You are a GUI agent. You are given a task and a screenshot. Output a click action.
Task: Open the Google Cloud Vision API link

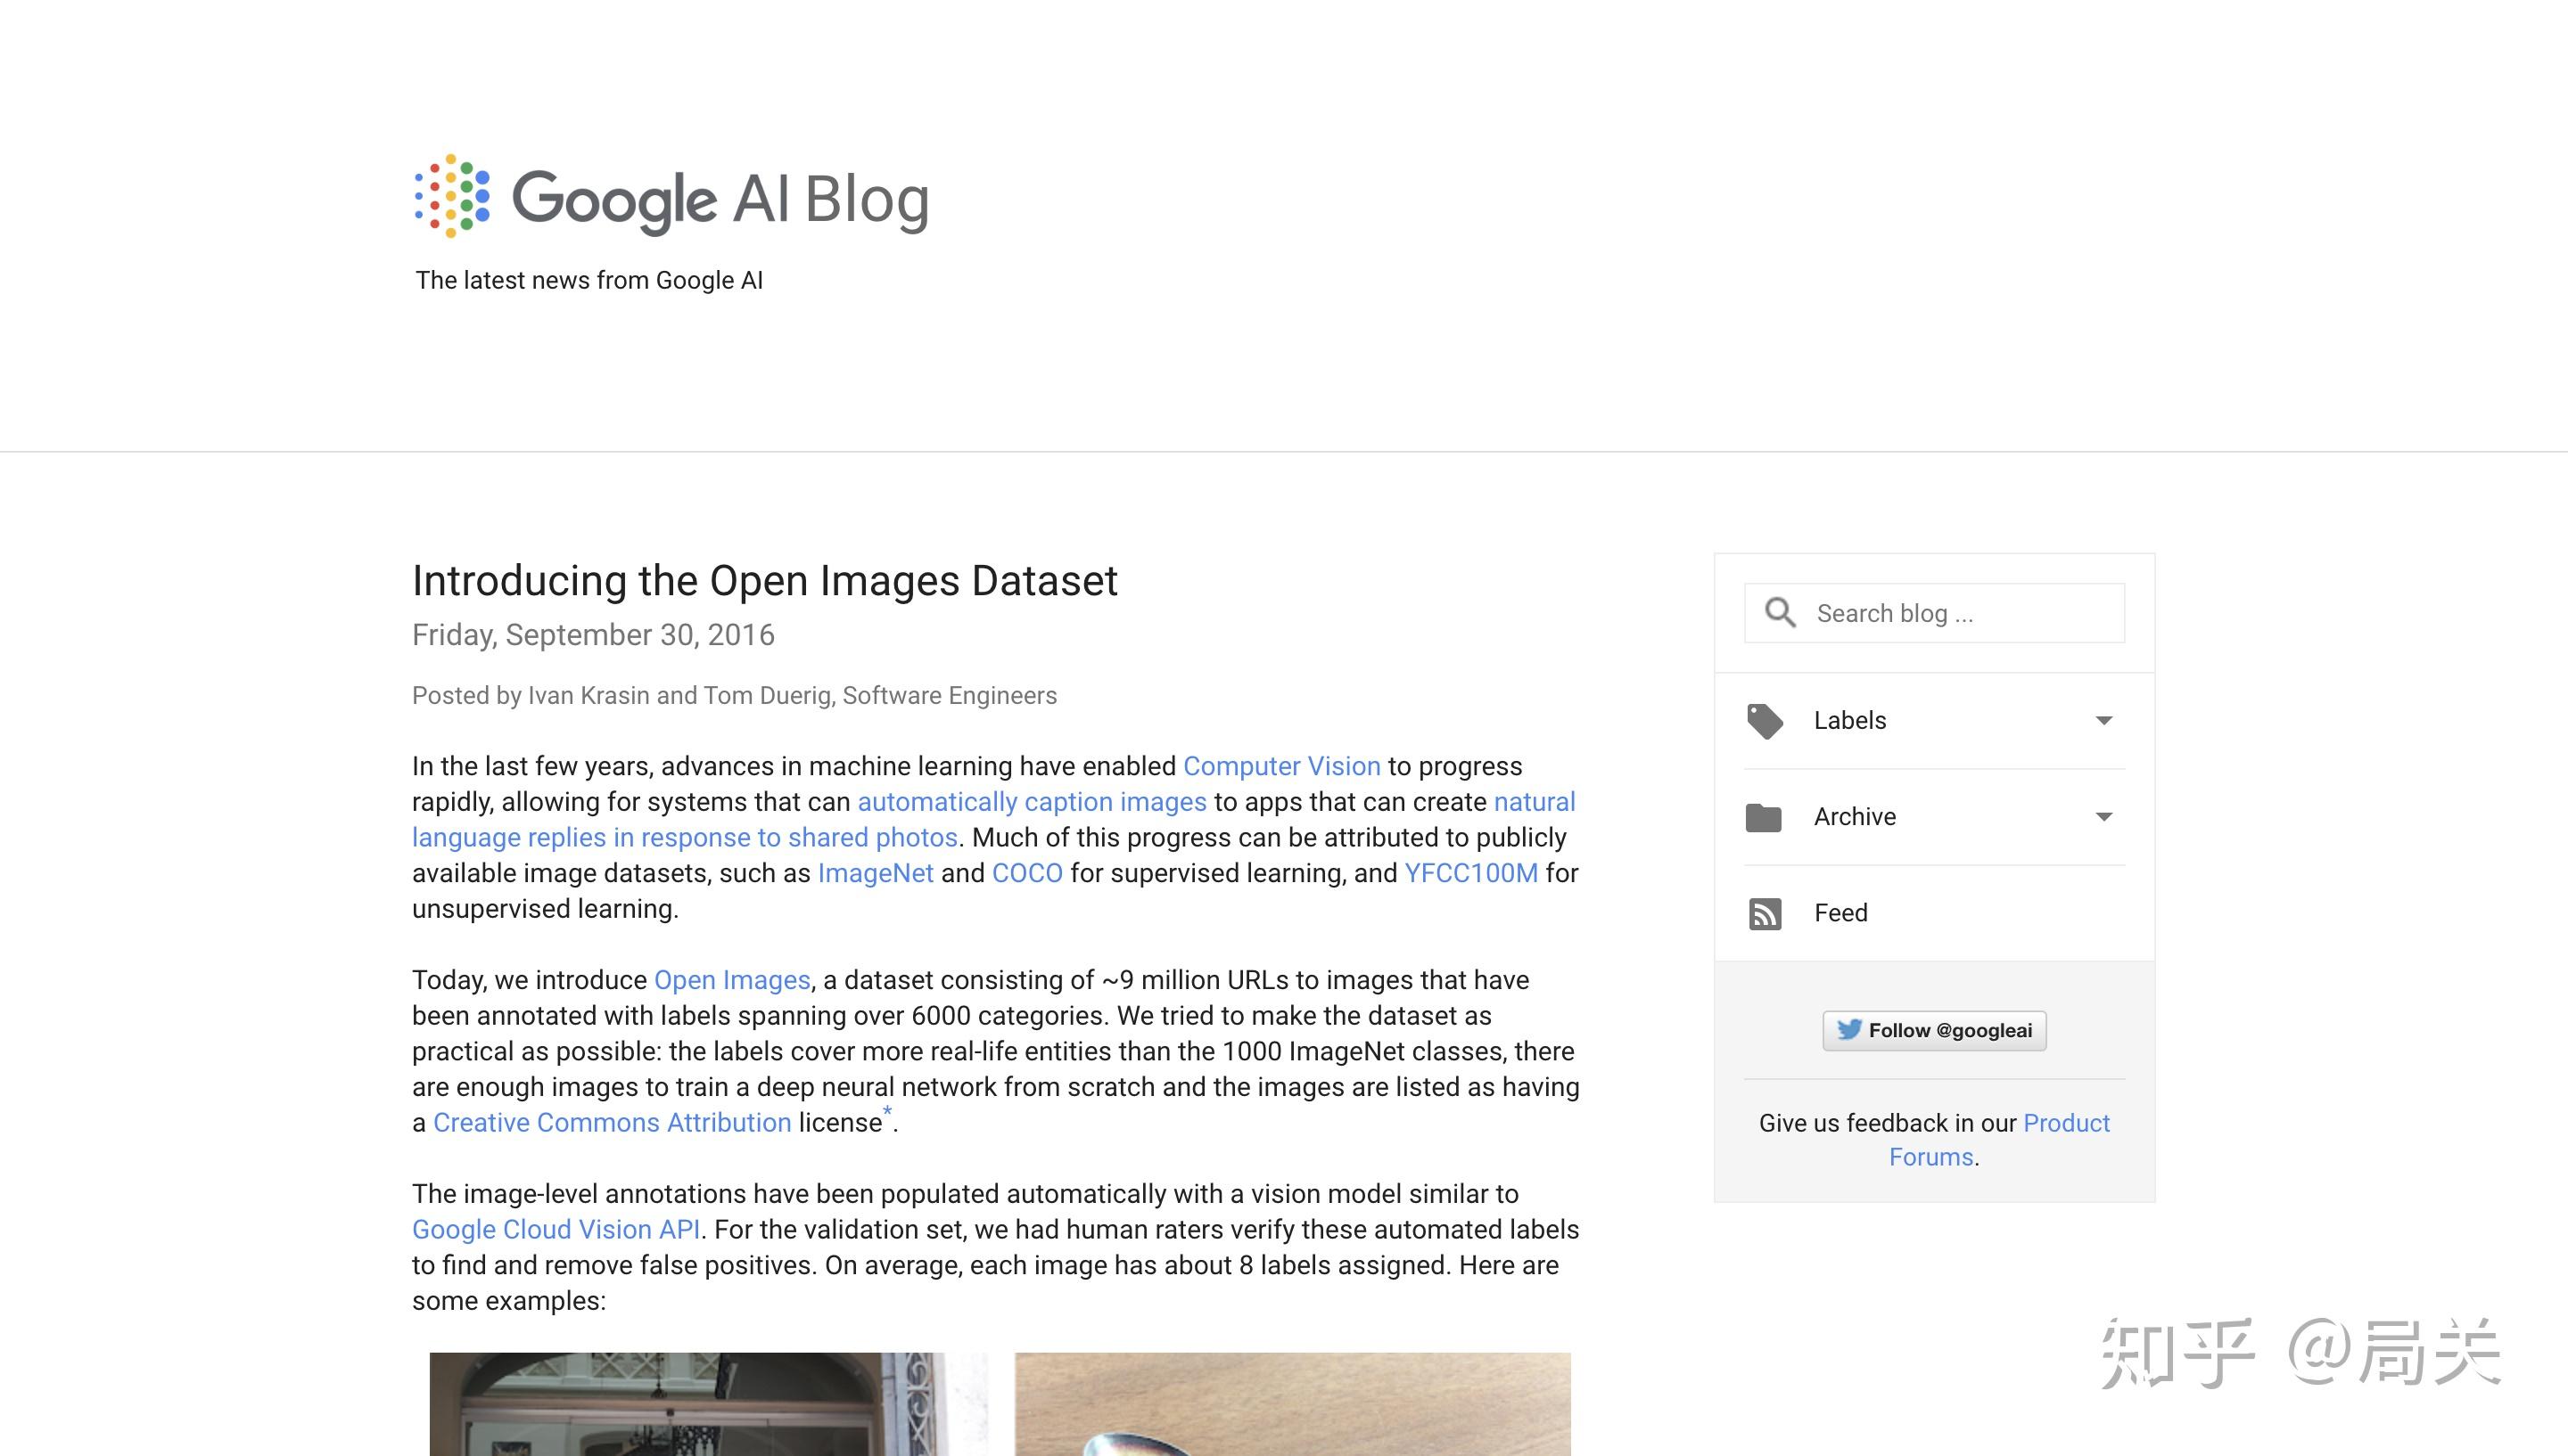click(x=556, y=1229)
